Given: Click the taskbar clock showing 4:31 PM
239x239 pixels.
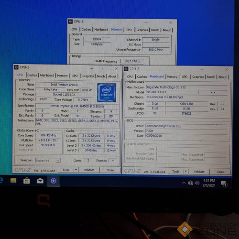Looking at the screenshot, I should tap(209, 183).
